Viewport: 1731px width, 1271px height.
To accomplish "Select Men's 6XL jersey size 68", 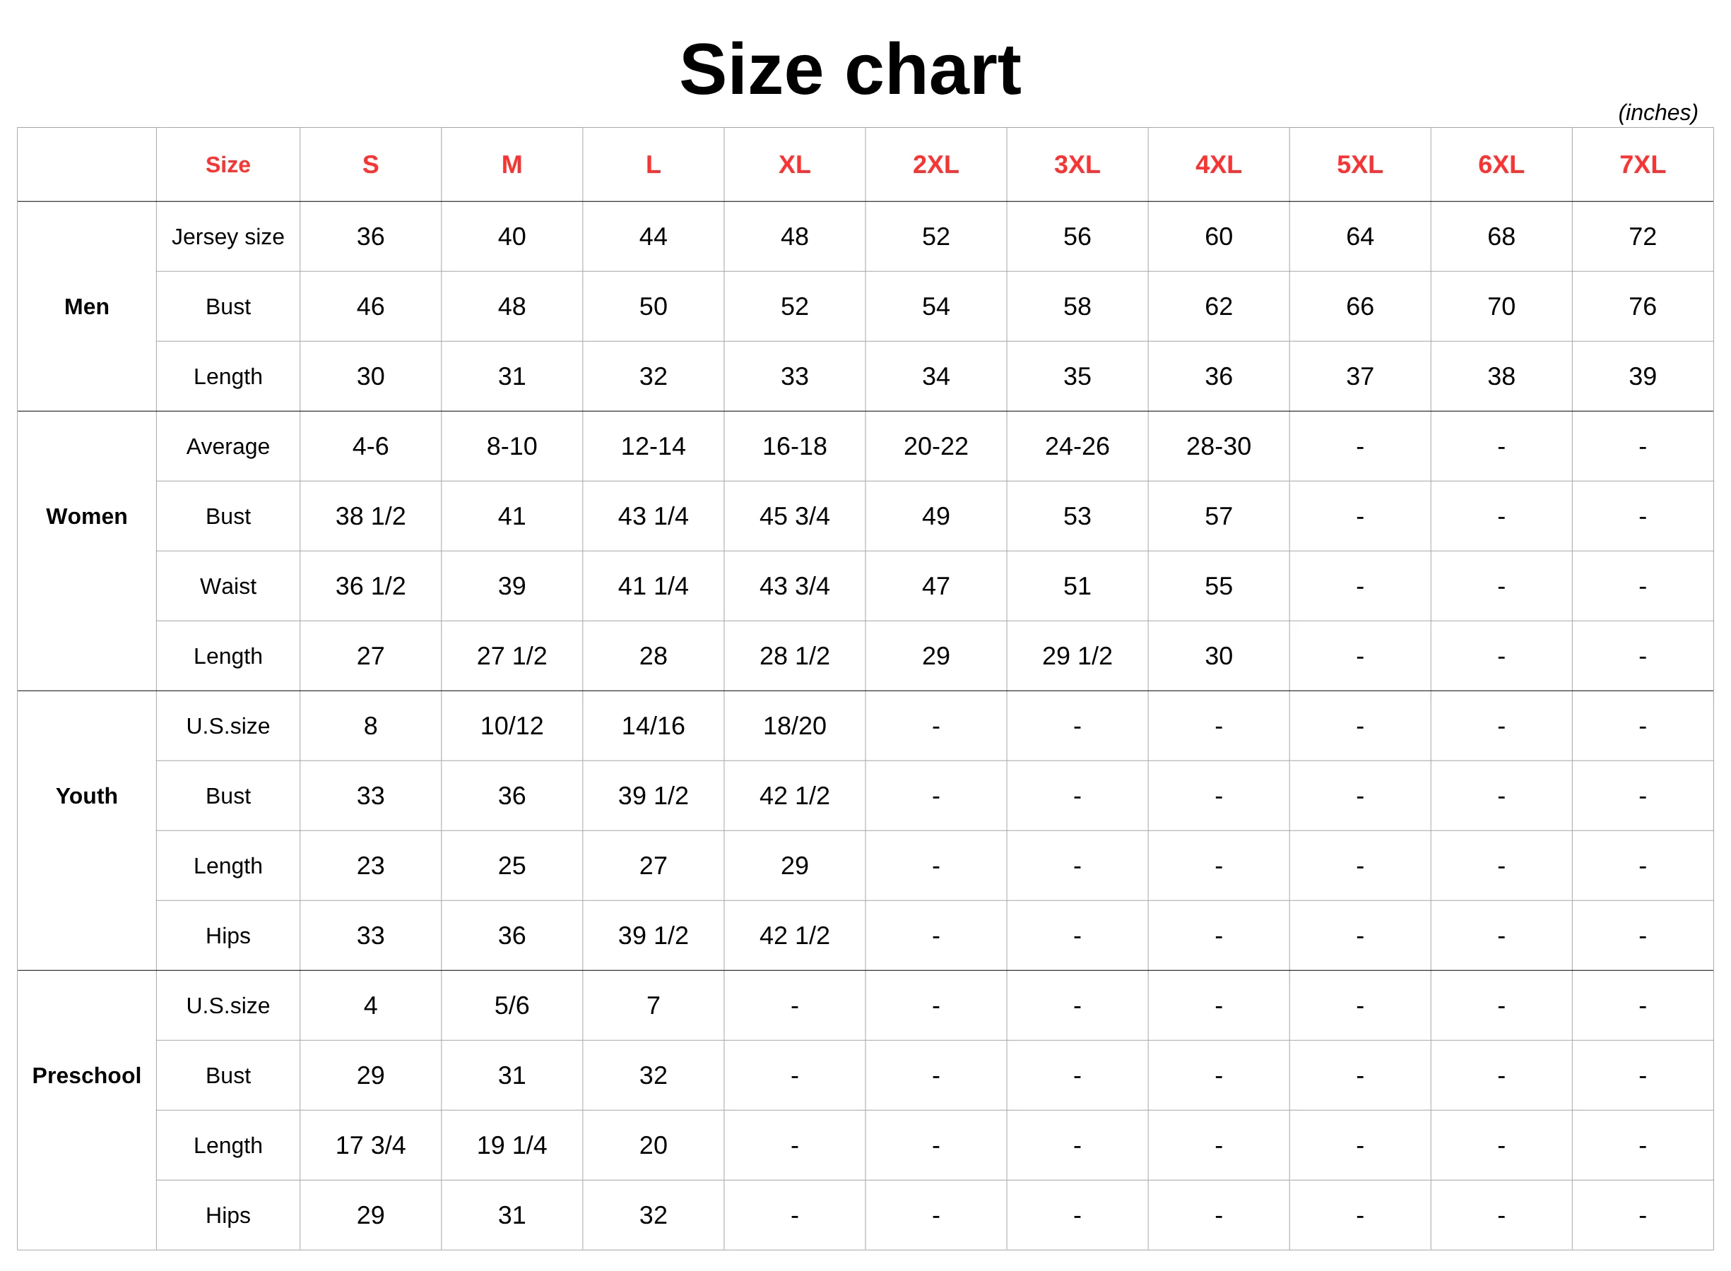I will pos(1501,237).
